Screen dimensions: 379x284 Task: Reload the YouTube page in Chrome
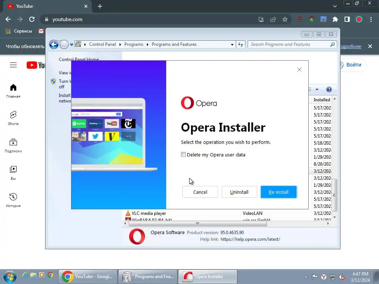(x=32, y=19)
